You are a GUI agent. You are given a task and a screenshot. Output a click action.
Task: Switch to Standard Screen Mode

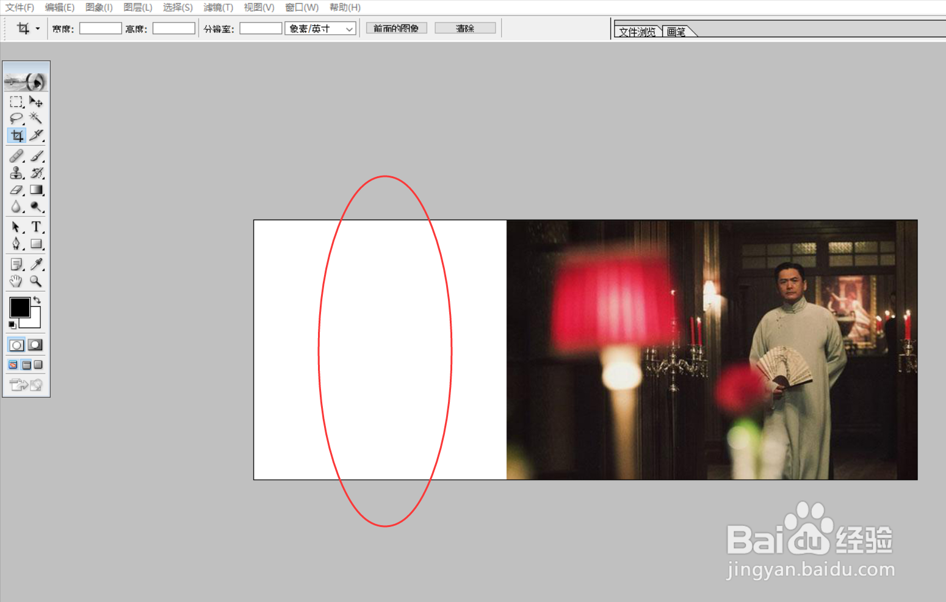pos(13,365)
